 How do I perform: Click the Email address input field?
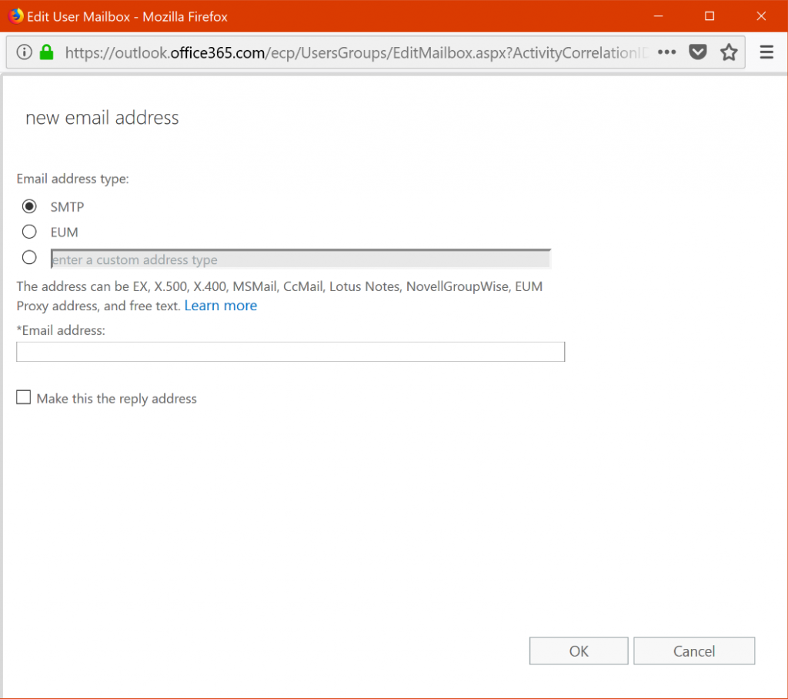[290, 352]
